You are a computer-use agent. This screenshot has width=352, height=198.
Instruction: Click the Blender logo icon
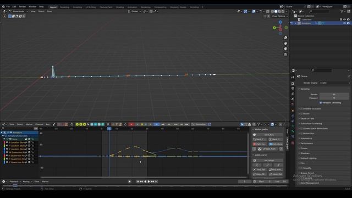pyautogui.click(x=3, y=7)
